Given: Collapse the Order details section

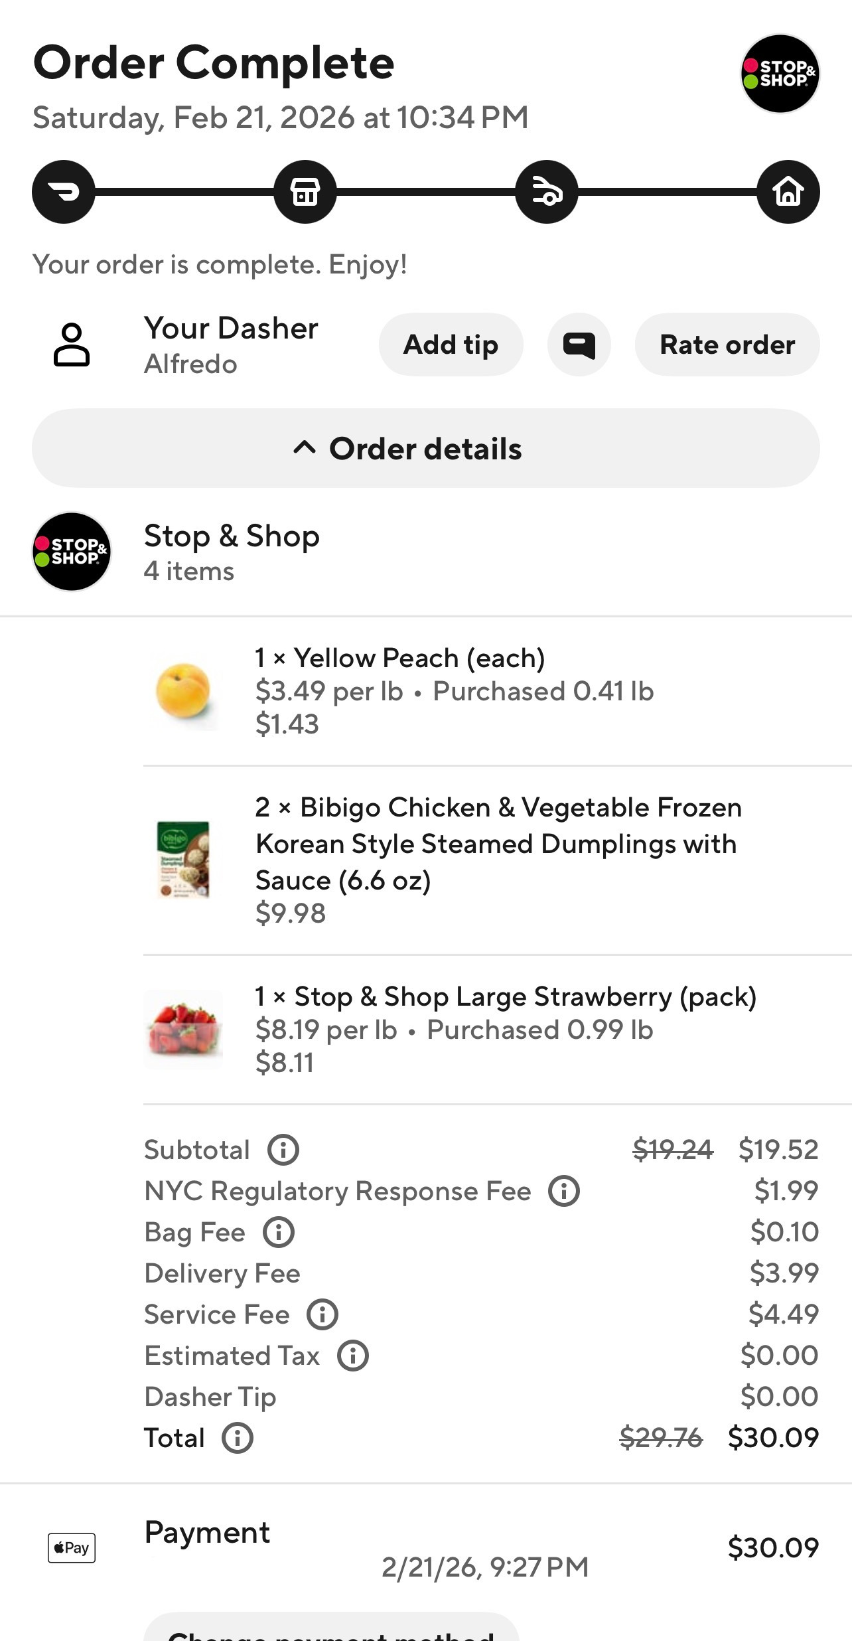Looking at the screenshot, I should click(x=425, y=449).
